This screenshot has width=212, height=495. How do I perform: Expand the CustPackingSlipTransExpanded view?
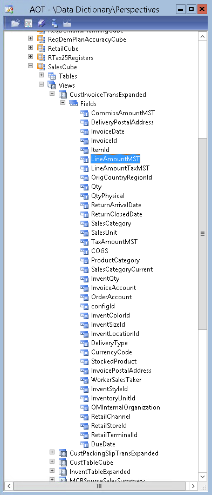click(52, 452)
